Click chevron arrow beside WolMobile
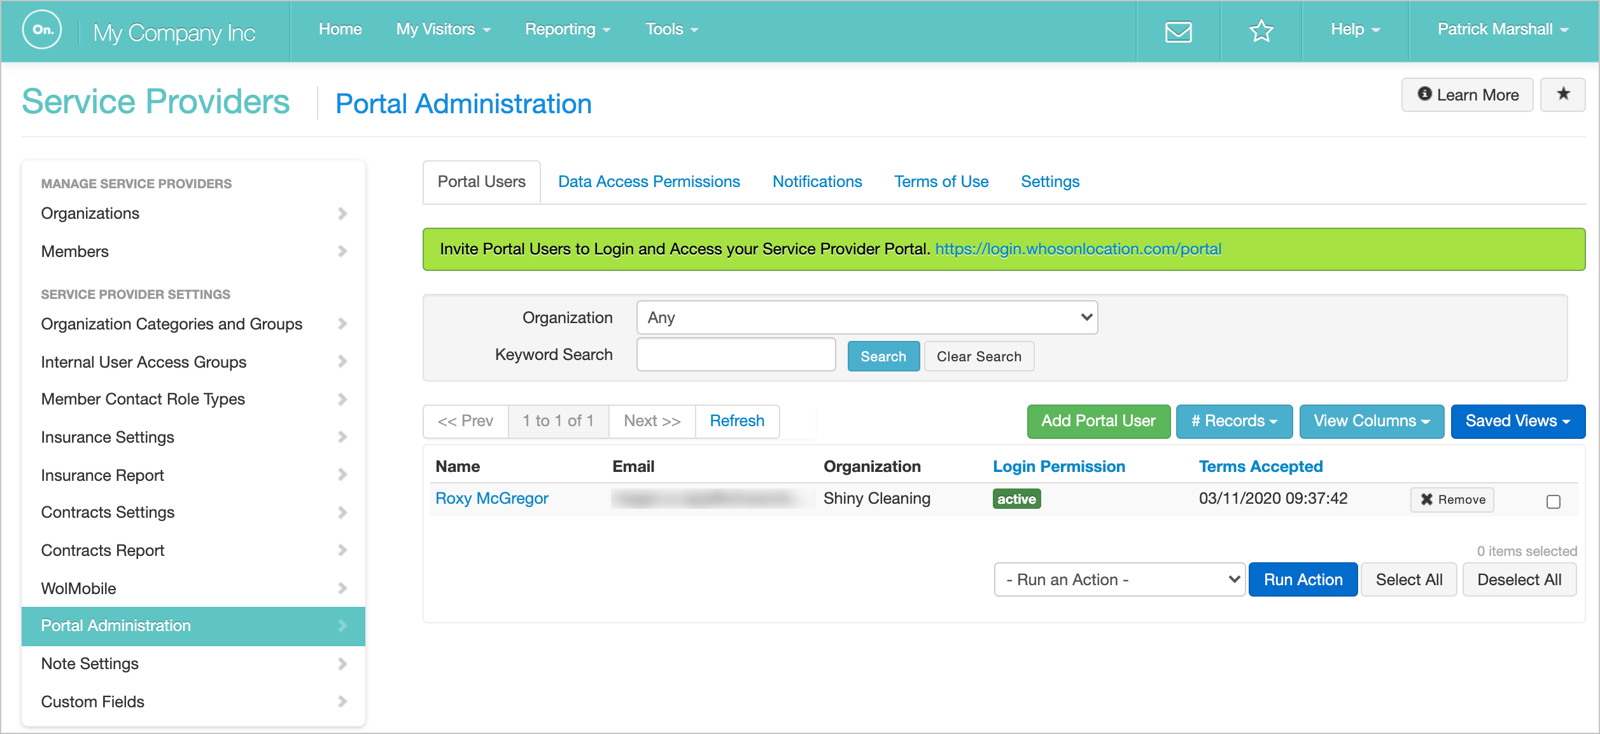This screenshot has width=1600, height=734. tap(342, 588)
